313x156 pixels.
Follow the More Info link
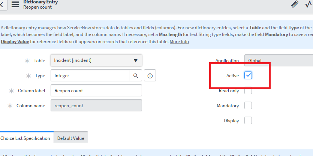pyautogui.click(x=179, y=42)
